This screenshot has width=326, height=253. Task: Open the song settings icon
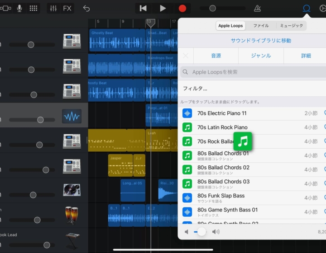point(323,9)
